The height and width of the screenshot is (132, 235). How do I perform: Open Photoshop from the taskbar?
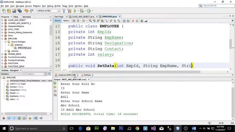tap(121, 128)
